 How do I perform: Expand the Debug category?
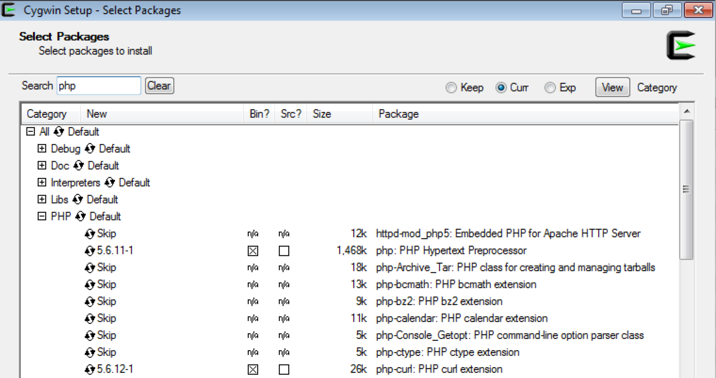[x=42, y=149]
